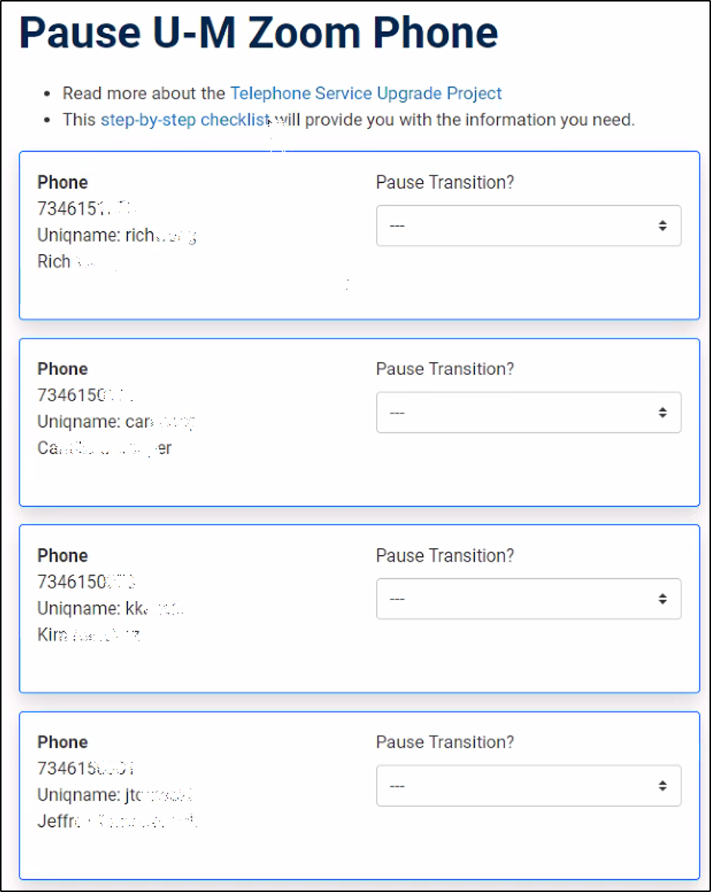Open the step-by-step checklist link

pos(185,119)
